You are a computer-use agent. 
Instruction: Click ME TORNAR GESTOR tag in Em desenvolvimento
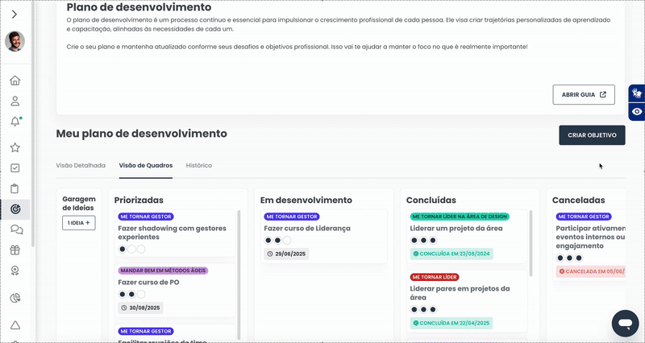pyautogui.click(x=292, y=217)
